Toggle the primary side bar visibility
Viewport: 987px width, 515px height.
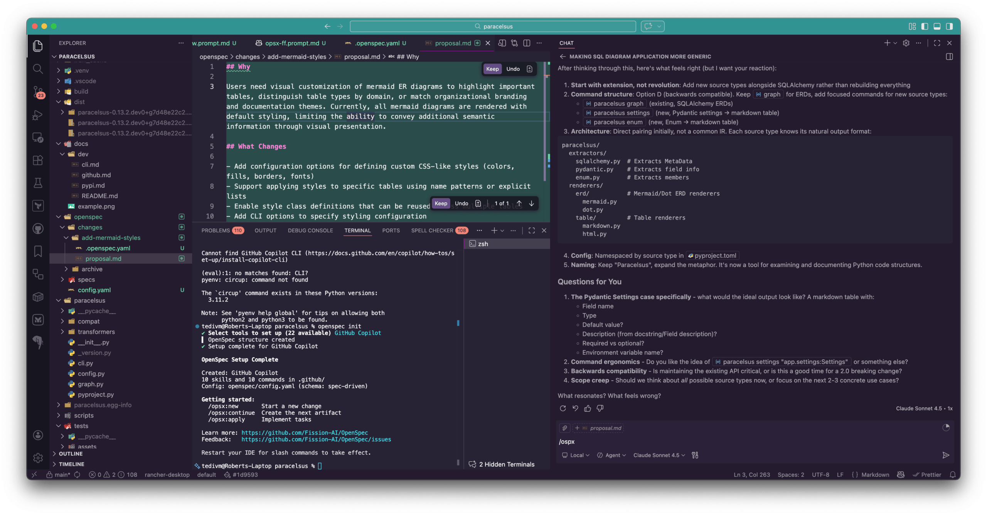(x=925, y=26)
